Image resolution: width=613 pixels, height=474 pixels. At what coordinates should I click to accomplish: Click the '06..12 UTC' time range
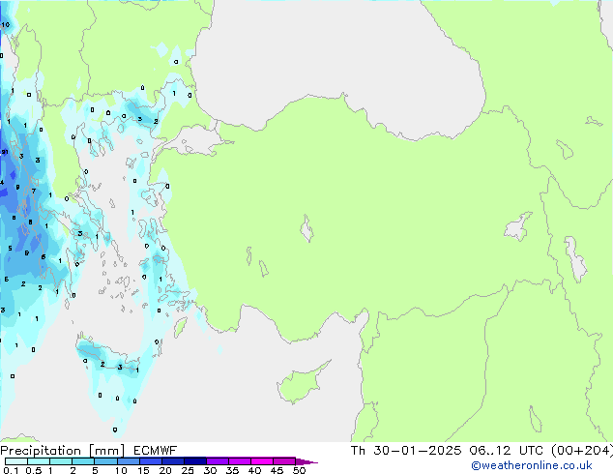click(507, 451)
